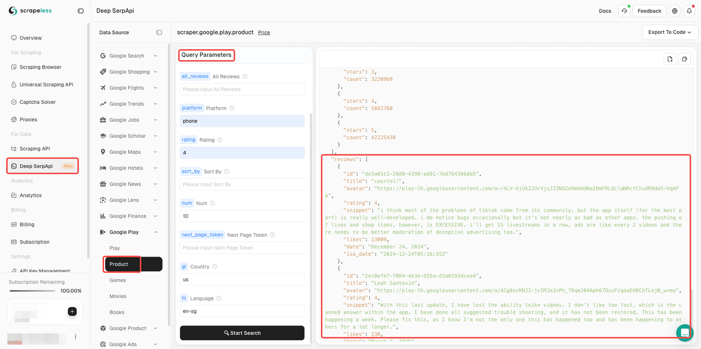Click Rating info icon

220,140
